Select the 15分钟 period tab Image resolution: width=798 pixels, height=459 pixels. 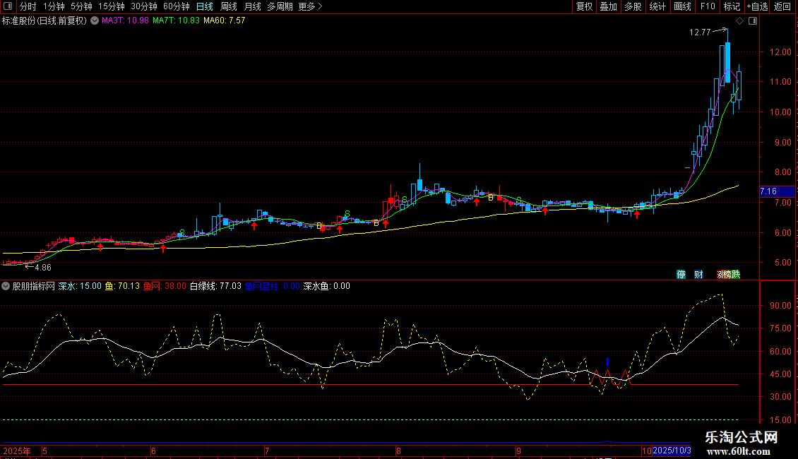coord(112,6)
